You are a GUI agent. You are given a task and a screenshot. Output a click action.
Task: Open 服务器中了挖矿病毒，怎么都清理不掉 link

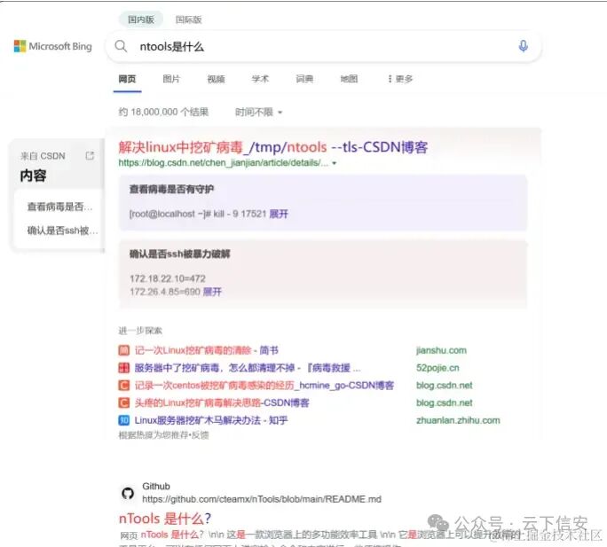coord(248,368)
